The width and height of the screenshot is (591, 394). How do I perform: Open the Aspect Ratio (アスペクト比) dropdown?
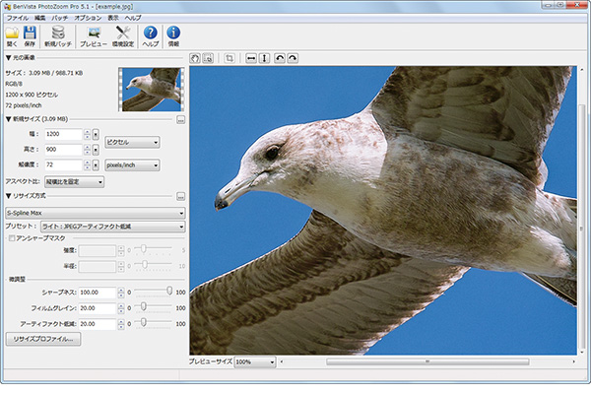pyautogui.click(x=74, y=181)
